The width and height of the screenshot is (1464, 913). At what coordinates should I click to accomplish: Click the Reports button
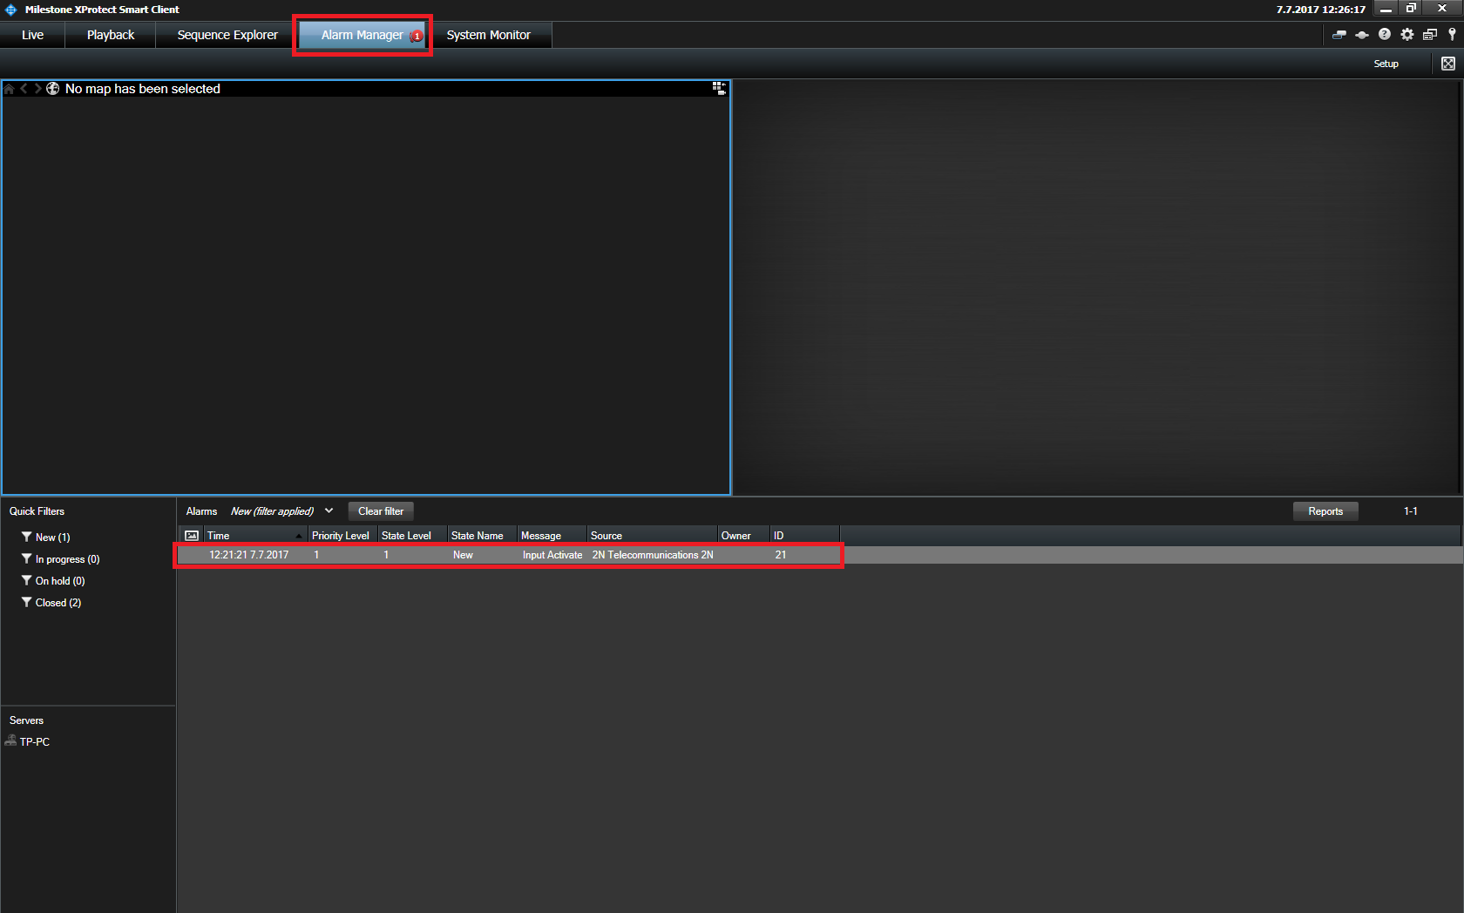pyautogui.click(x=1325, y=511)
